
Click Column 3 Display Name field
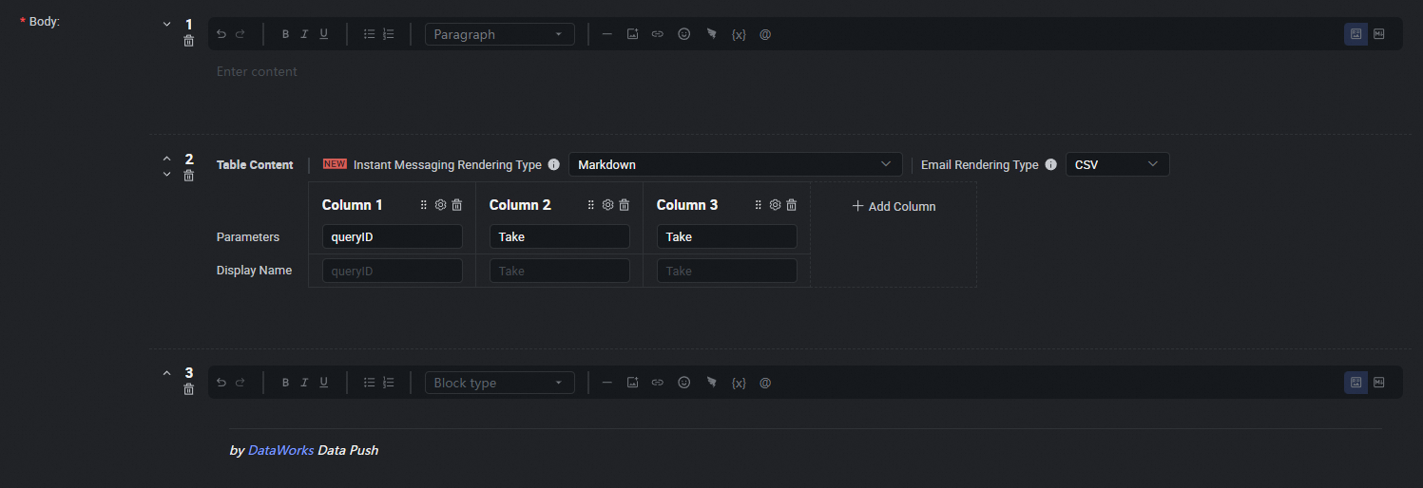(x=727, y=271)
